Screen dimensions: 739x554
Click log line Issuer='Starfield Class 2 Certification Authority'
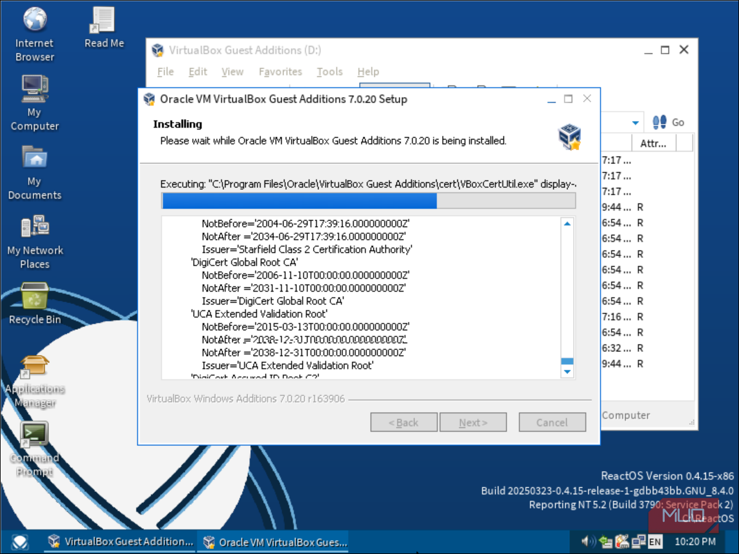click(307, 249)
